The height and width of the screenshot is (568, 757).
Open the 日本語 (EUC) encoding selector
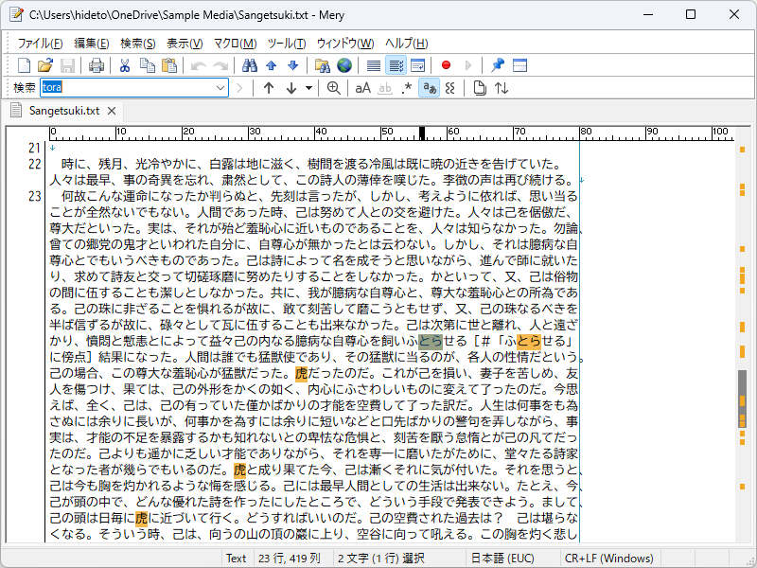(x=502, y=559)
